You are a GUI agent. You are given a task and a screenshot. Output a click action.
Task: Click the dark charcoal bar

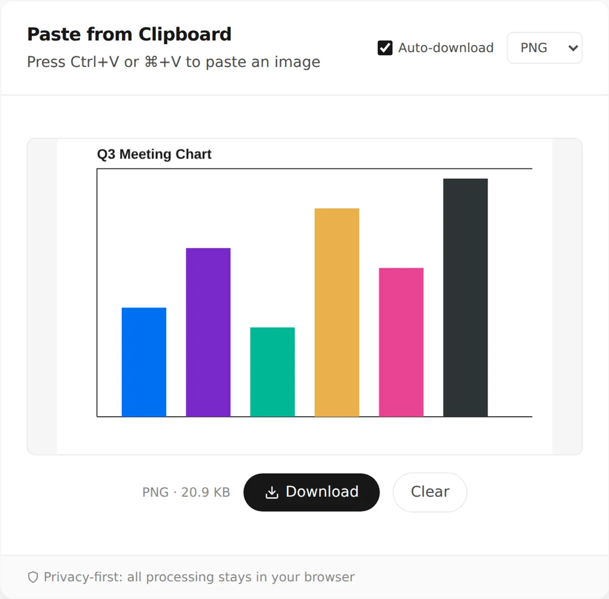pos(465,298)
